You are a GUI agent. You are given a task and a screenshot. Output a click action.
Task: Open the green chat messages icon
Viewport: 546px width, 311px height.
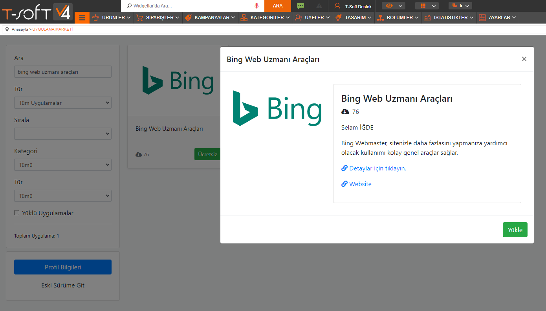300,6
